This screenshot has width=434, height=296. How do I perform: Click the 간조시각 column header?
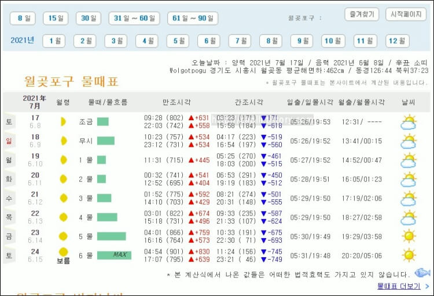click(249, 102)
